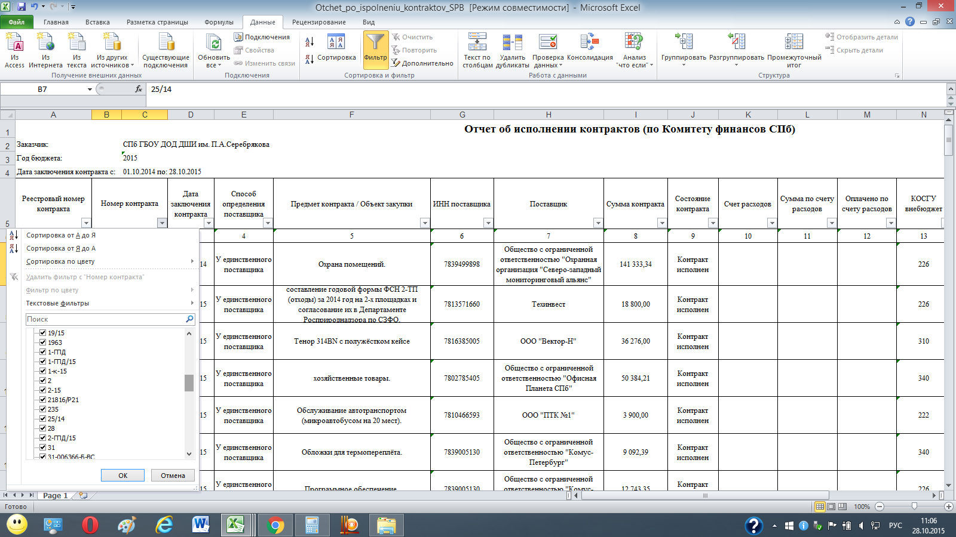This screenshot has height=537, width=956.
Task: Uncheck the 19/15 filter value
Action: 43,333
